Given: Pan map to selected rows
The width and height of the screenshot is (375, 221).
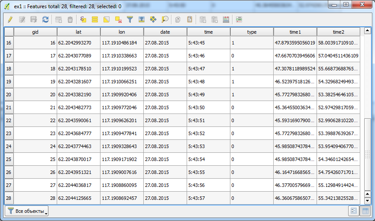Looking at the screenshot, I should point(153,19).
